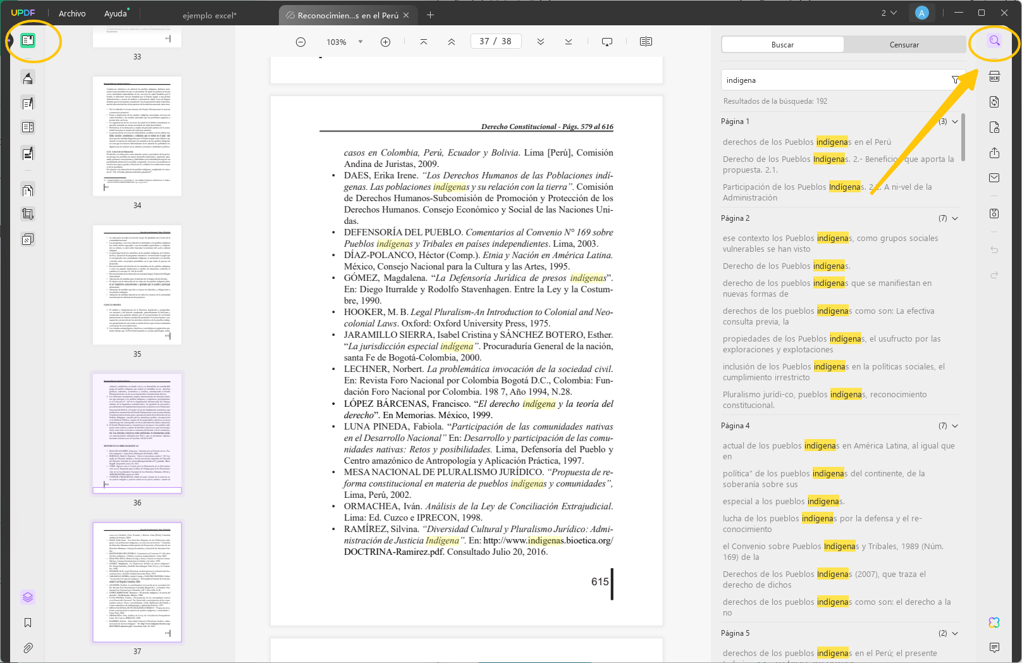Image resolution: width=1022 pixels, height=663 pixels.
Task: Start slideshow presentation mode
Action: tap(607, 42)
